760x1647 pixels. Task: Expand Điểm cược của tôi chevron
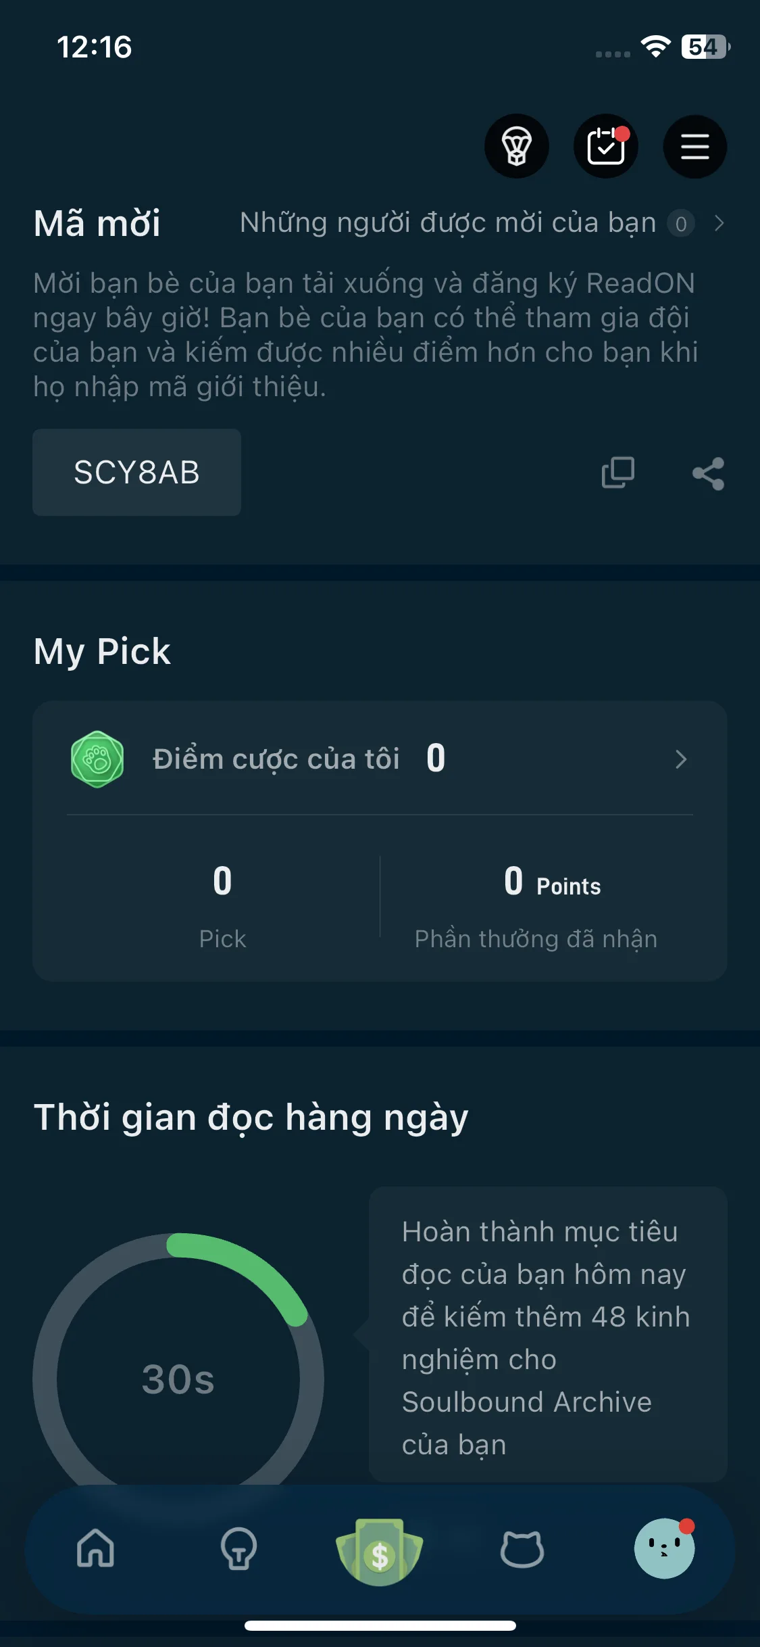click(x=681, y=759)
